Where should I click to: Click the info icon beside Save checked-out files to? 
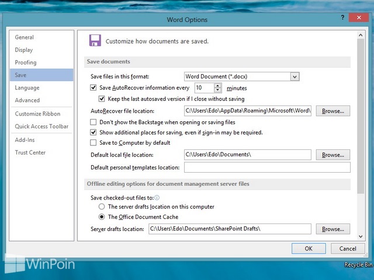coord(157,198)
